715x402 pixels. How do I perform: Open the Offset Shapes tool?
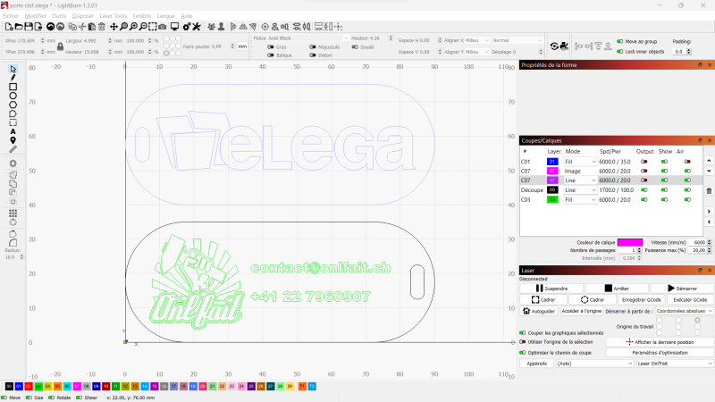pyautogui.click(x=13, y=163)
